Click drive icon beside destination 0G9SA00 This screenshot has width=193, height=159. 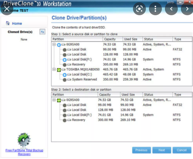point(63,100)
